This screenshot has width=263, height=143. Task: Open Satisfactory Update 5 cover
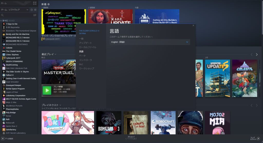click(x=217, y=78)
